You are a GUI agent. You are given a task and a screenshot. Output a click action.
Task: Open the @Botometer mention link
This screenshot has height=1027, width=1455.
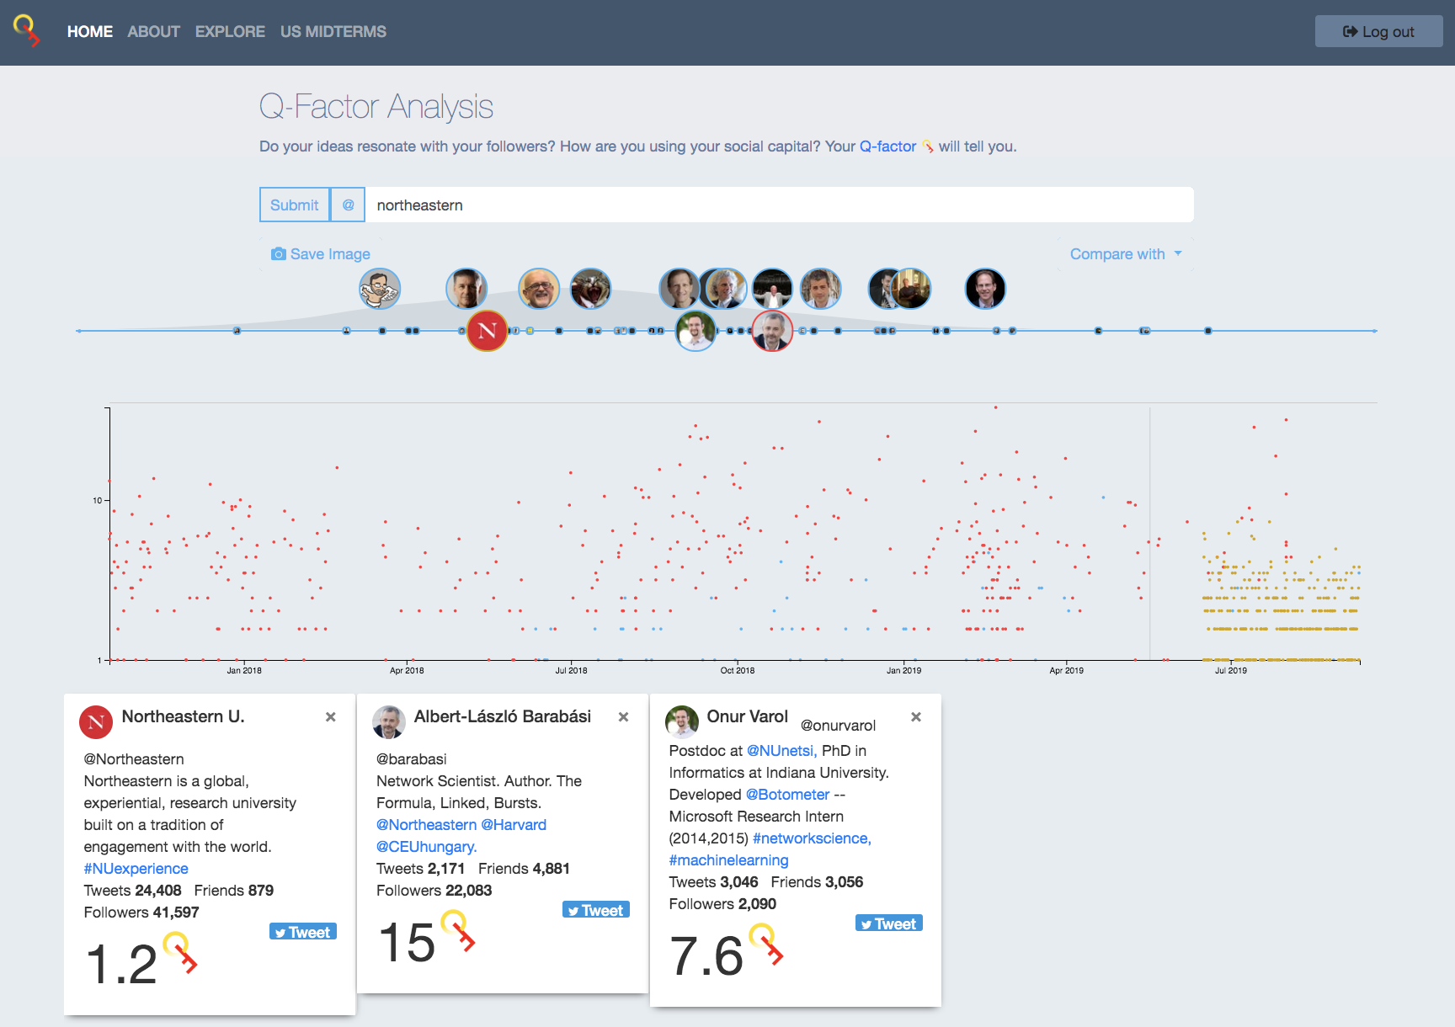(788, 795)
